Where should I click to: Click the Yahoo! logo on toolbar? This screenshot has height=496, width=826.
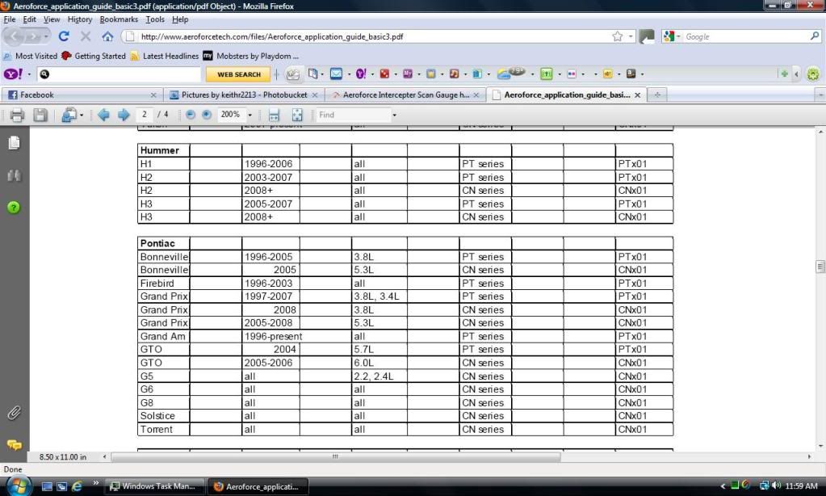point(13,74)
